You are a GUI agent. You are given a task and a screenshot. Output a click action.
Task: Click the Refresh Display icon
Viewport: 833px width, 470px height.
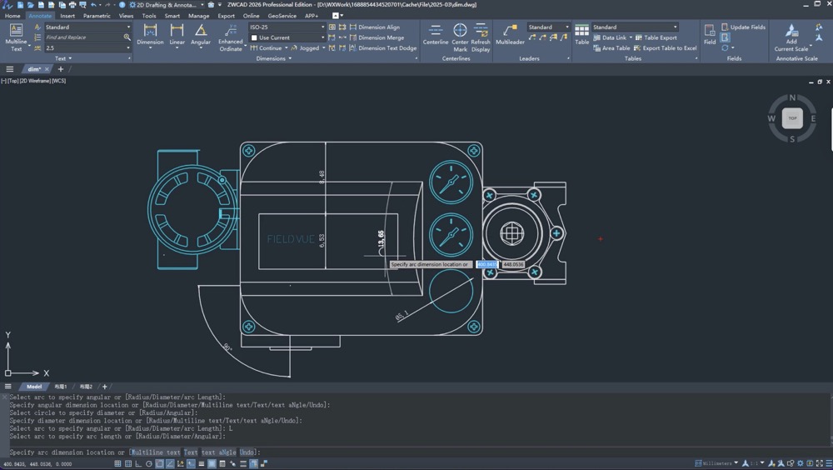coord(481,35)
